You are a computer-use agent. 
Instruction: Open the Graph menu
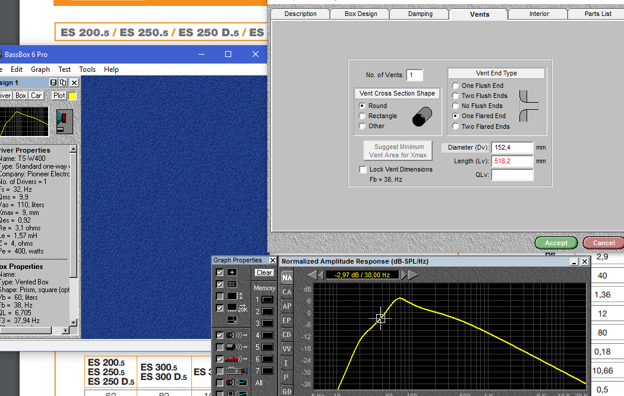[x=40, y=69]
